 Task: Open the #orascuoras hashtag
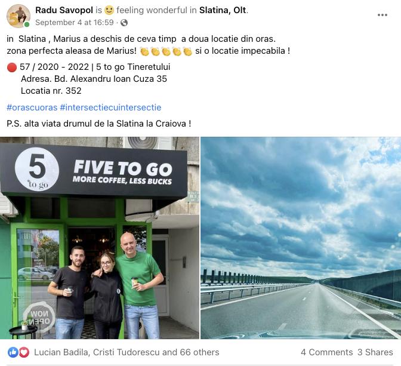(32, 107)
